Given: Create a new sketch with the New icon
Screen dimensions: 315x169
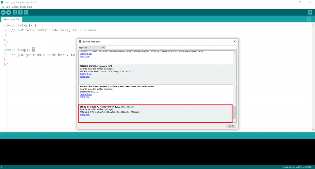Looking at the screenshot, I should (x=15, y=12).
